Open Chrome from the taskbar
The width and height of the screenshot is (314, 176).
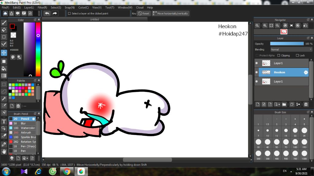pyautogui.click(x=67, y=171)
